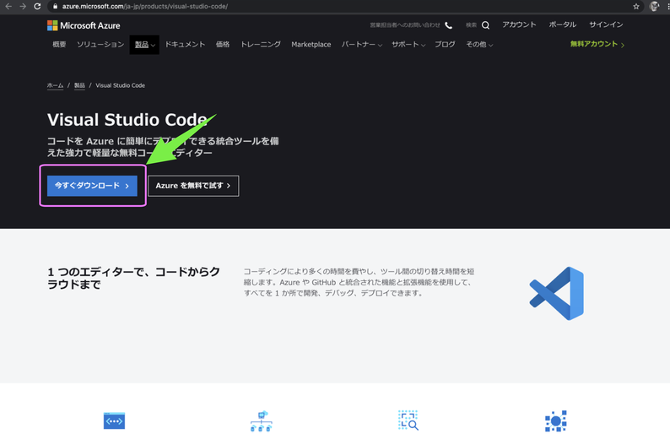The width and height of the screenshot is (670, 434).
Task: Expand the パートナー dropdown menu
Action: [x=361, y=44]
